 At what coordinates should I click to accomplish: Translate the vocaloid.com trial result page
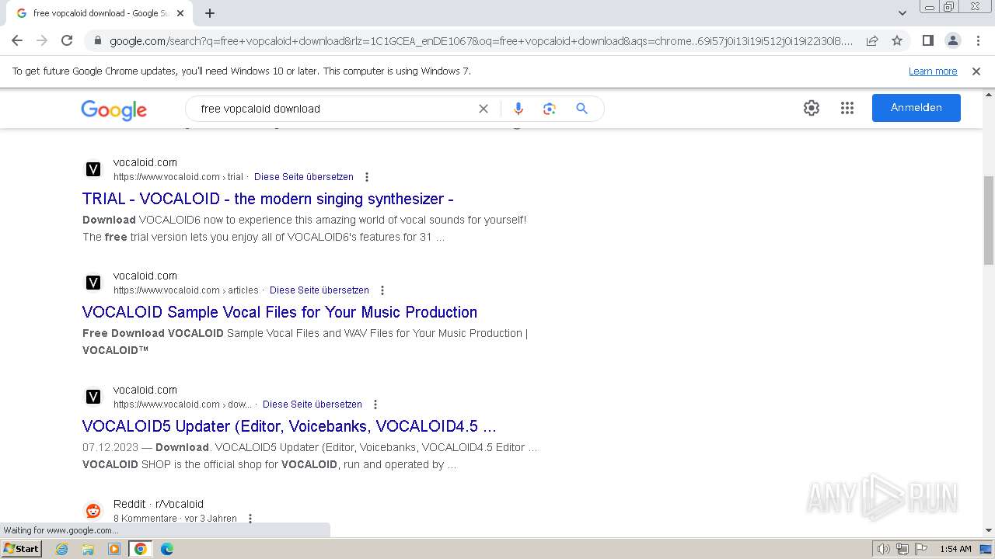pyautogui.click(x=304, y=177)
